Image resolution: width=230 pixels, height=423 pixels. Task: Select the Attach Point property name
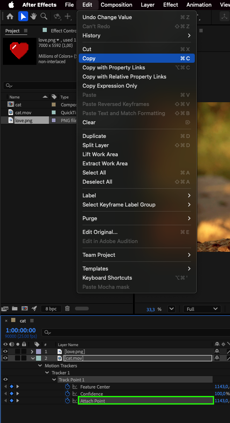[x=92, y=401]
